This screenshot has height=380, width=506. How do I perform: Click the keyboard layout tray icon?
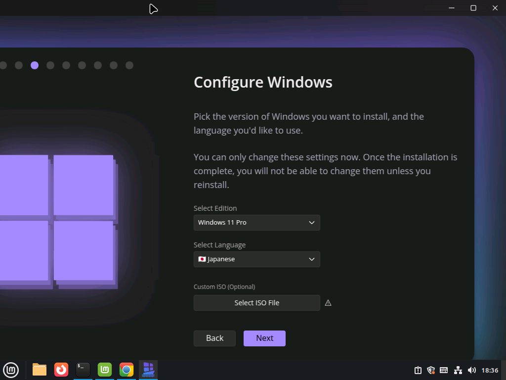coord(444,370)
